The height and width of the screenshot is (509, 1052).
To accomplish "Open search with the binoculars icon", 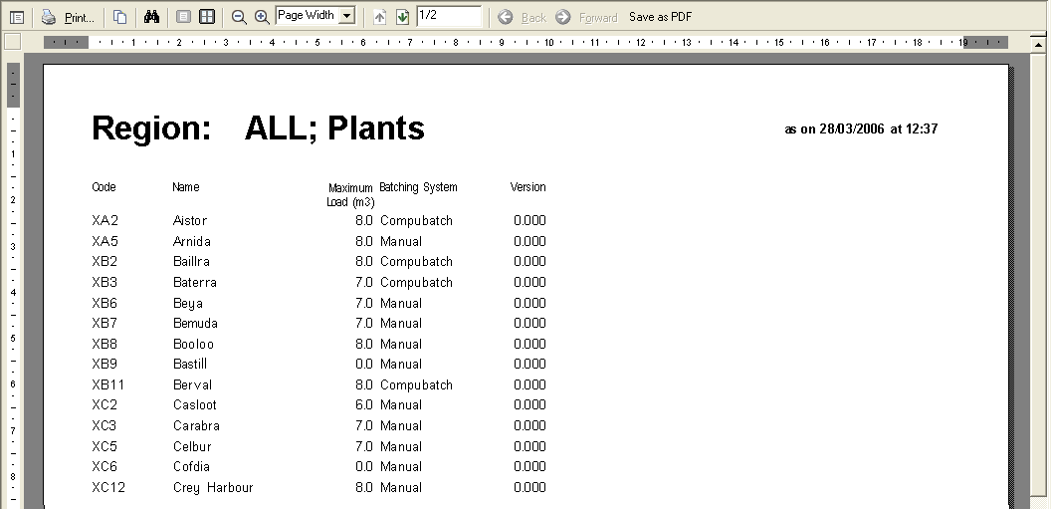I will [x=152, y=17].
